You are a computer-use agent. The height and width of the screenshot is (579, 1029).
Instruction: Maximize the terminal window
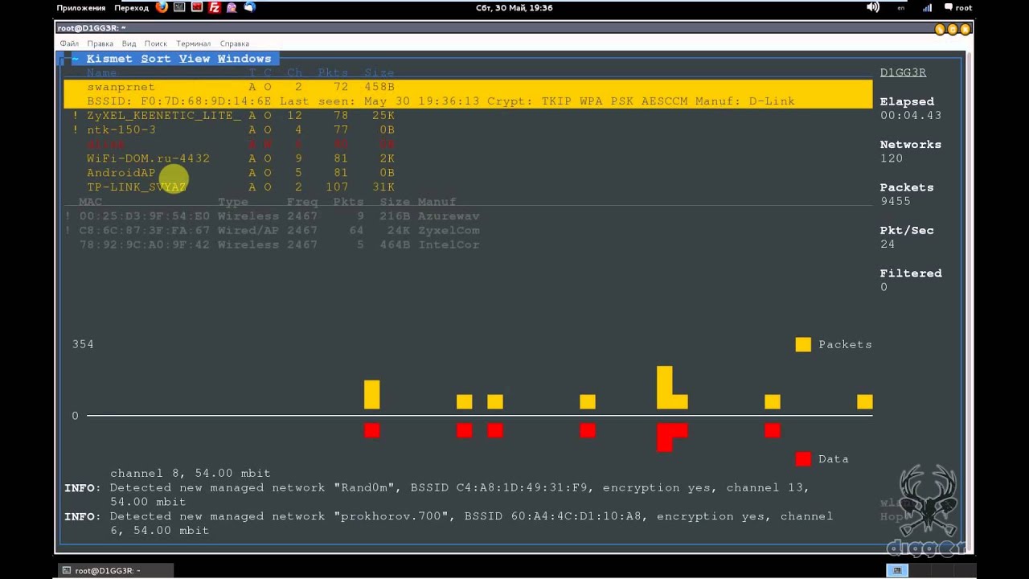click(953, 29)
